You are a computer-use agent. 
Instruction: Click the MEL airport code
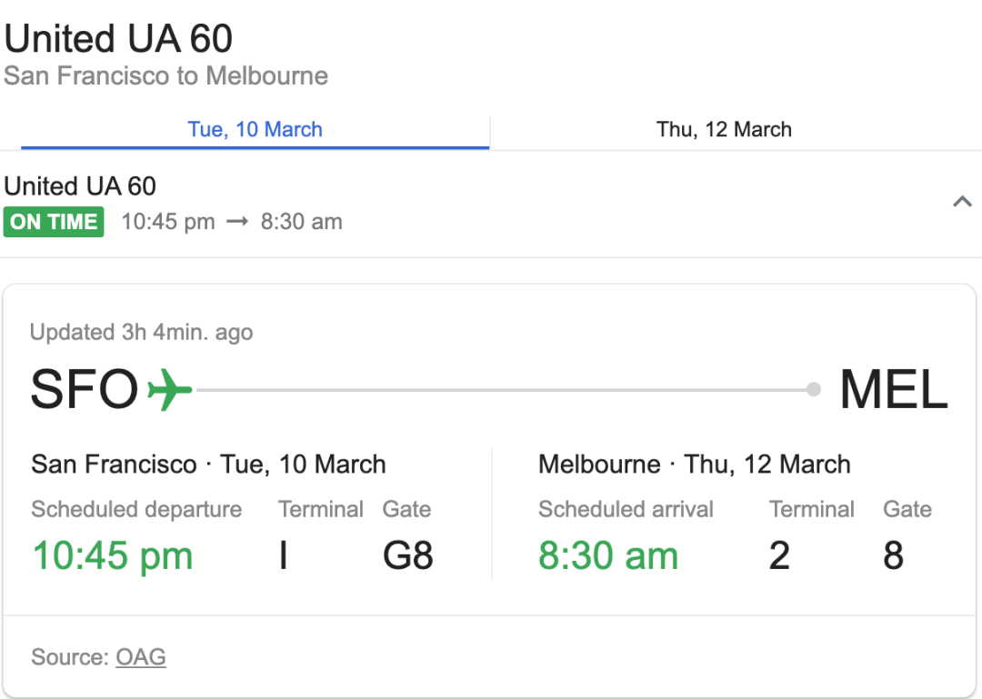pos(894,389)
